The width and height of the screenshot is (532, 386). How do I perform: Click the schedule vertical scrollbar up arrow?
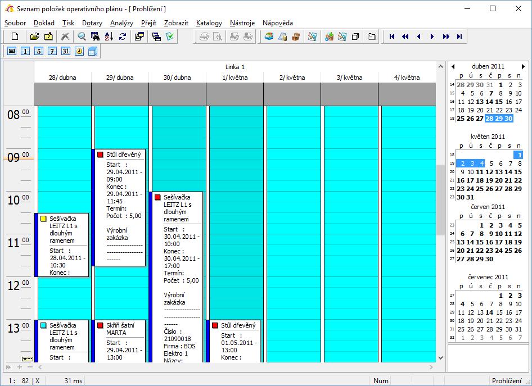click(440, 66)
